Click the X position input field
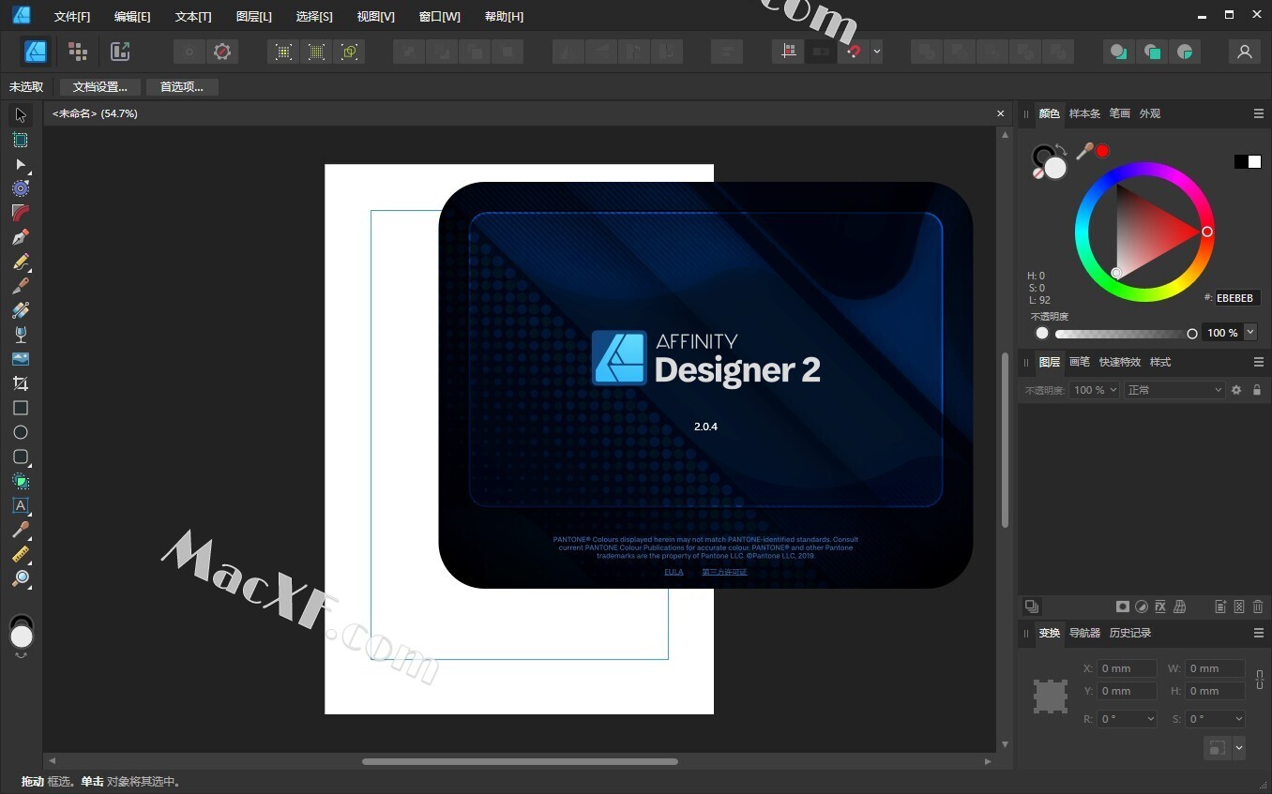The image size is (1272, 794). coord(1128,668)
